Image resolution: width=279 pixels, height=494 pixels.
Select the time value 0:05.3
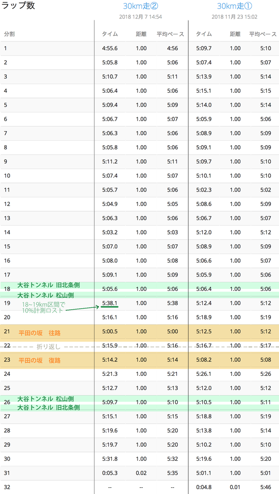coord(110,473)
